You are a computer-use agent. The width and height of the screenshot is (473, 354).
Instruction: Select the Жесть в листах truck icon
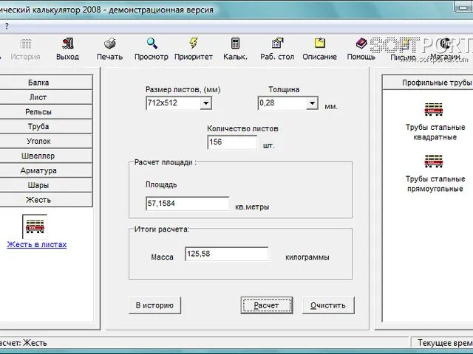click(x=35, y=226)
